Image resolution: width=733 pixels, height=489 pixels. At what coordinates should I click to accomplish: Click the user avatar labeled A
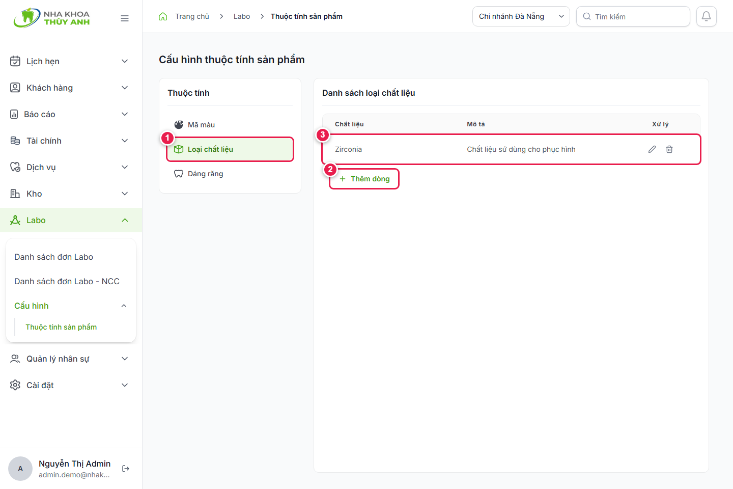(x=20, y=469)
